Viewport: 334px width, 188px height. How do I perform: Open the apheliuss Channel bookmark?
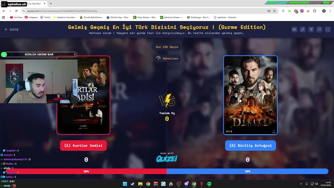pos(225,17)
